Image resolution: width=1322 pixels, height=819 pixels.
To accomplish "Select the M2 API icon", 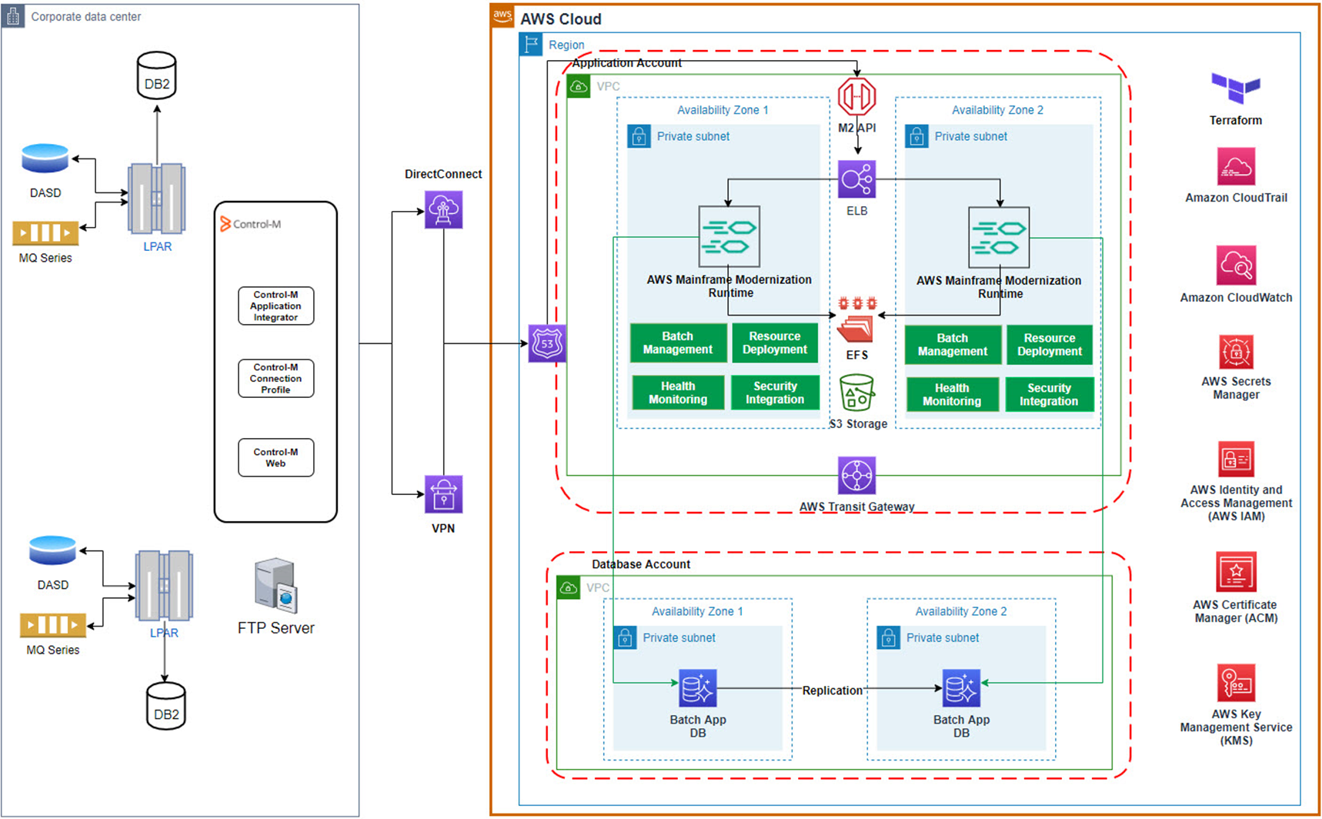I will 856,96.
